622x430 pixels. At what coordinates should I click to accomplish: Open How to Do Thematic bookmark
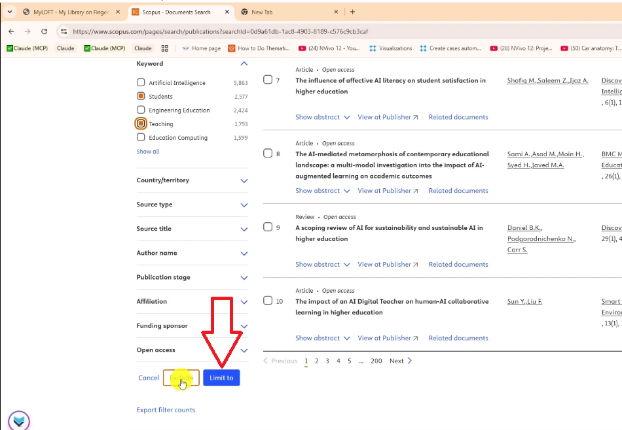[x=259, y=48]
